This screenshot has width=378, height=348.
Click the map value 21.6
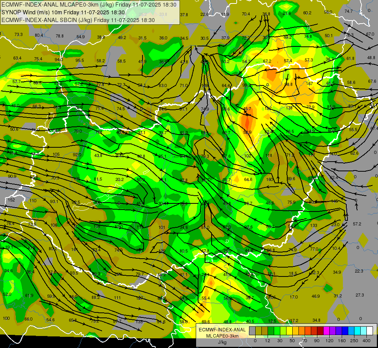(x=286, y=13)
